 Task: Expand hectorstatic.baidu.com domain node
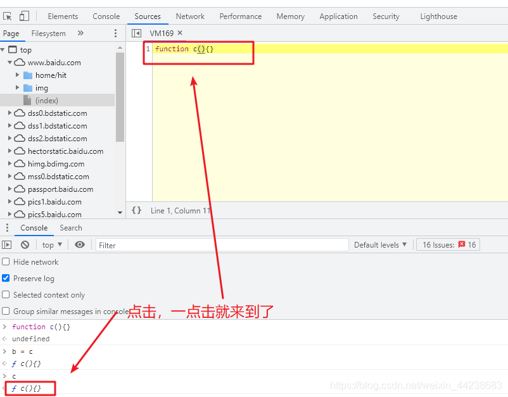10,151
